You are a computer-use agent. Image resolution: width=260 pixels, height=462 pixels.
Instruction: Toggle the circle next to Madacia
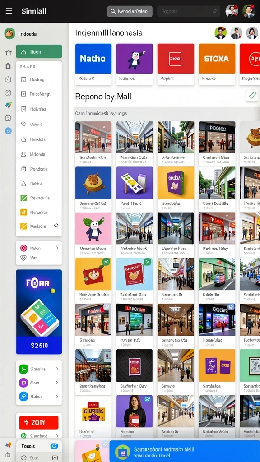click(x=56, y=226)
